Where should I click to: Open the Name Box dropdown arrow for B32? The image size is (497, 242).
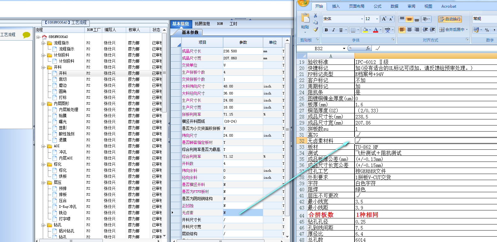click(x=344, y=49)
